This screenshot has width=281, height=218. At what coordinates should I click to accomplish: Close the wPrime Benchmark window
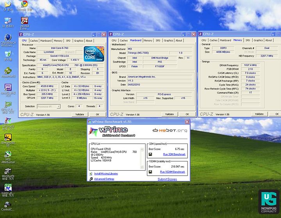[x=187, y=122]
